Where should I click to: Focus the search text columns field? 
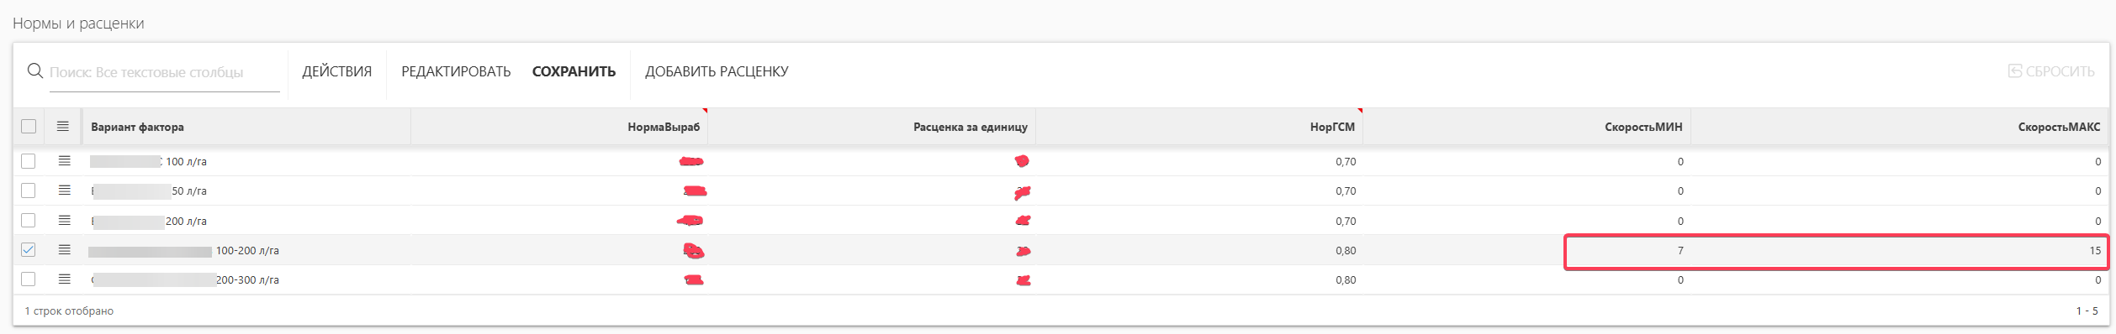coord(164,72)
